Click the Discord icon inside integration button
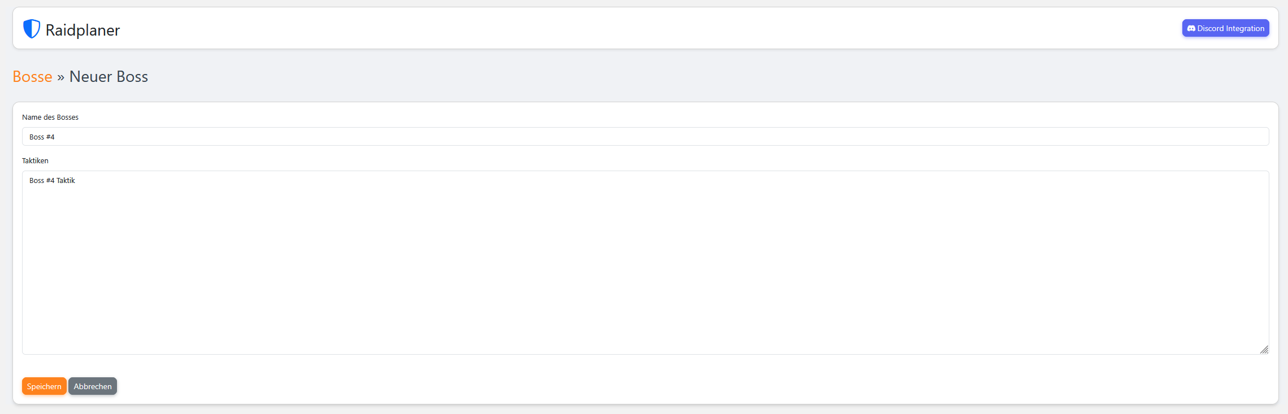 (x=1191, y=28)
